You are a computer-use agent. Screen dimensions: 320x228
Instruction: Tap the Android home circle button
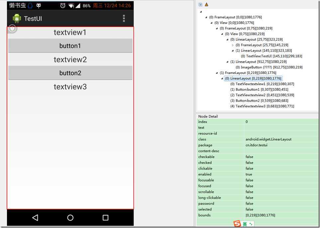70,217
